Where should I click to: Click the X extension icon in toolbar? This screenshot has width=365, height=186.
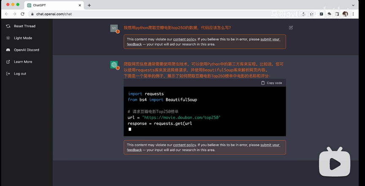321,14
